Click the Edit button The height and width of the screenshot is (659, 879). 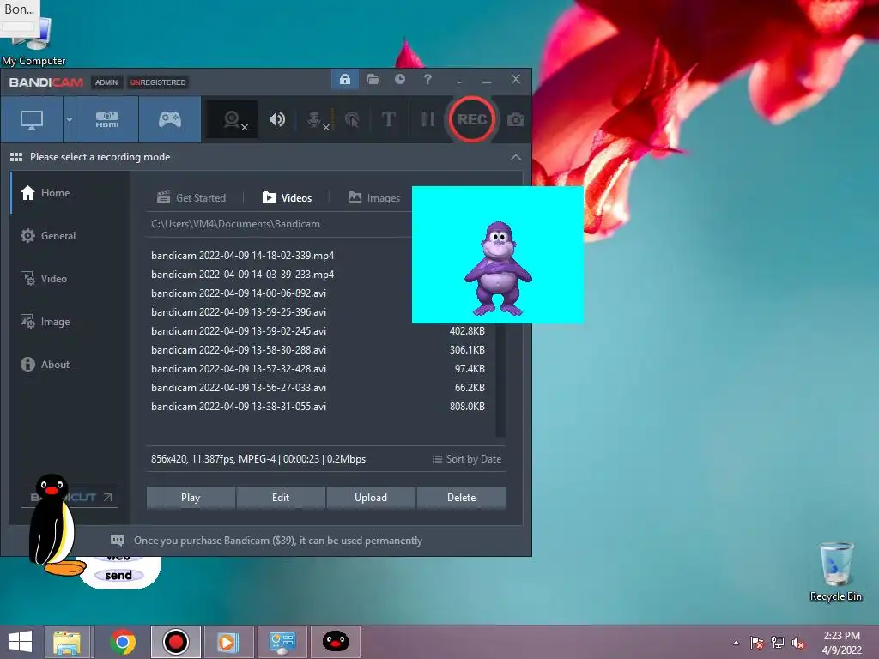coord(281,498)
